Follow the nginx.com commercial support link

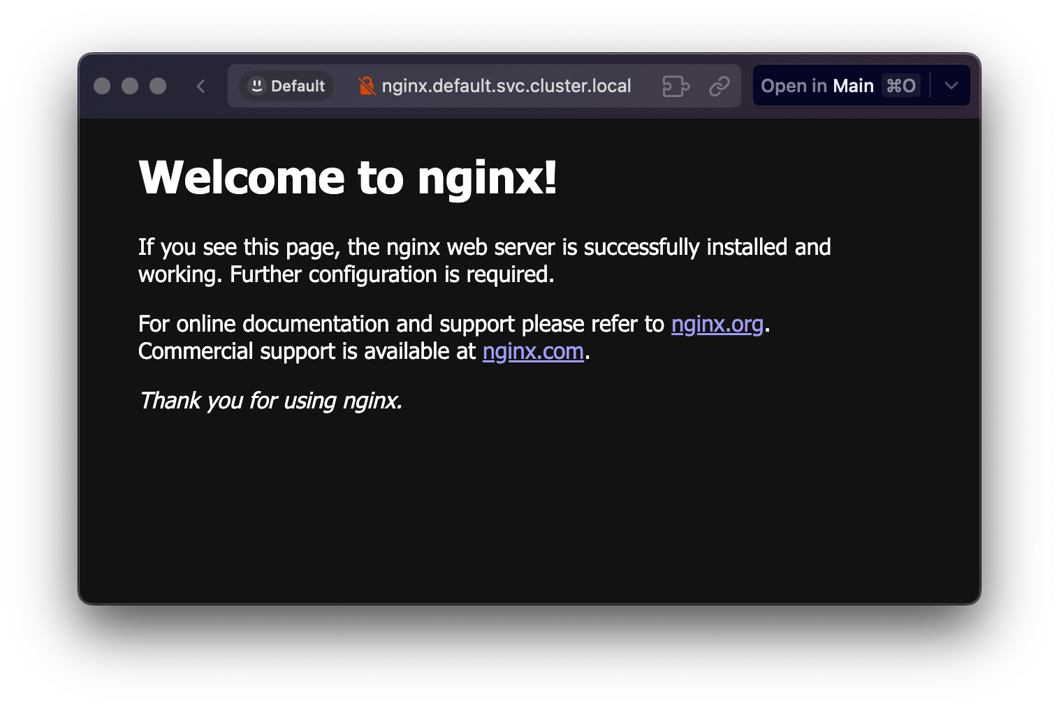coord(533,351)
